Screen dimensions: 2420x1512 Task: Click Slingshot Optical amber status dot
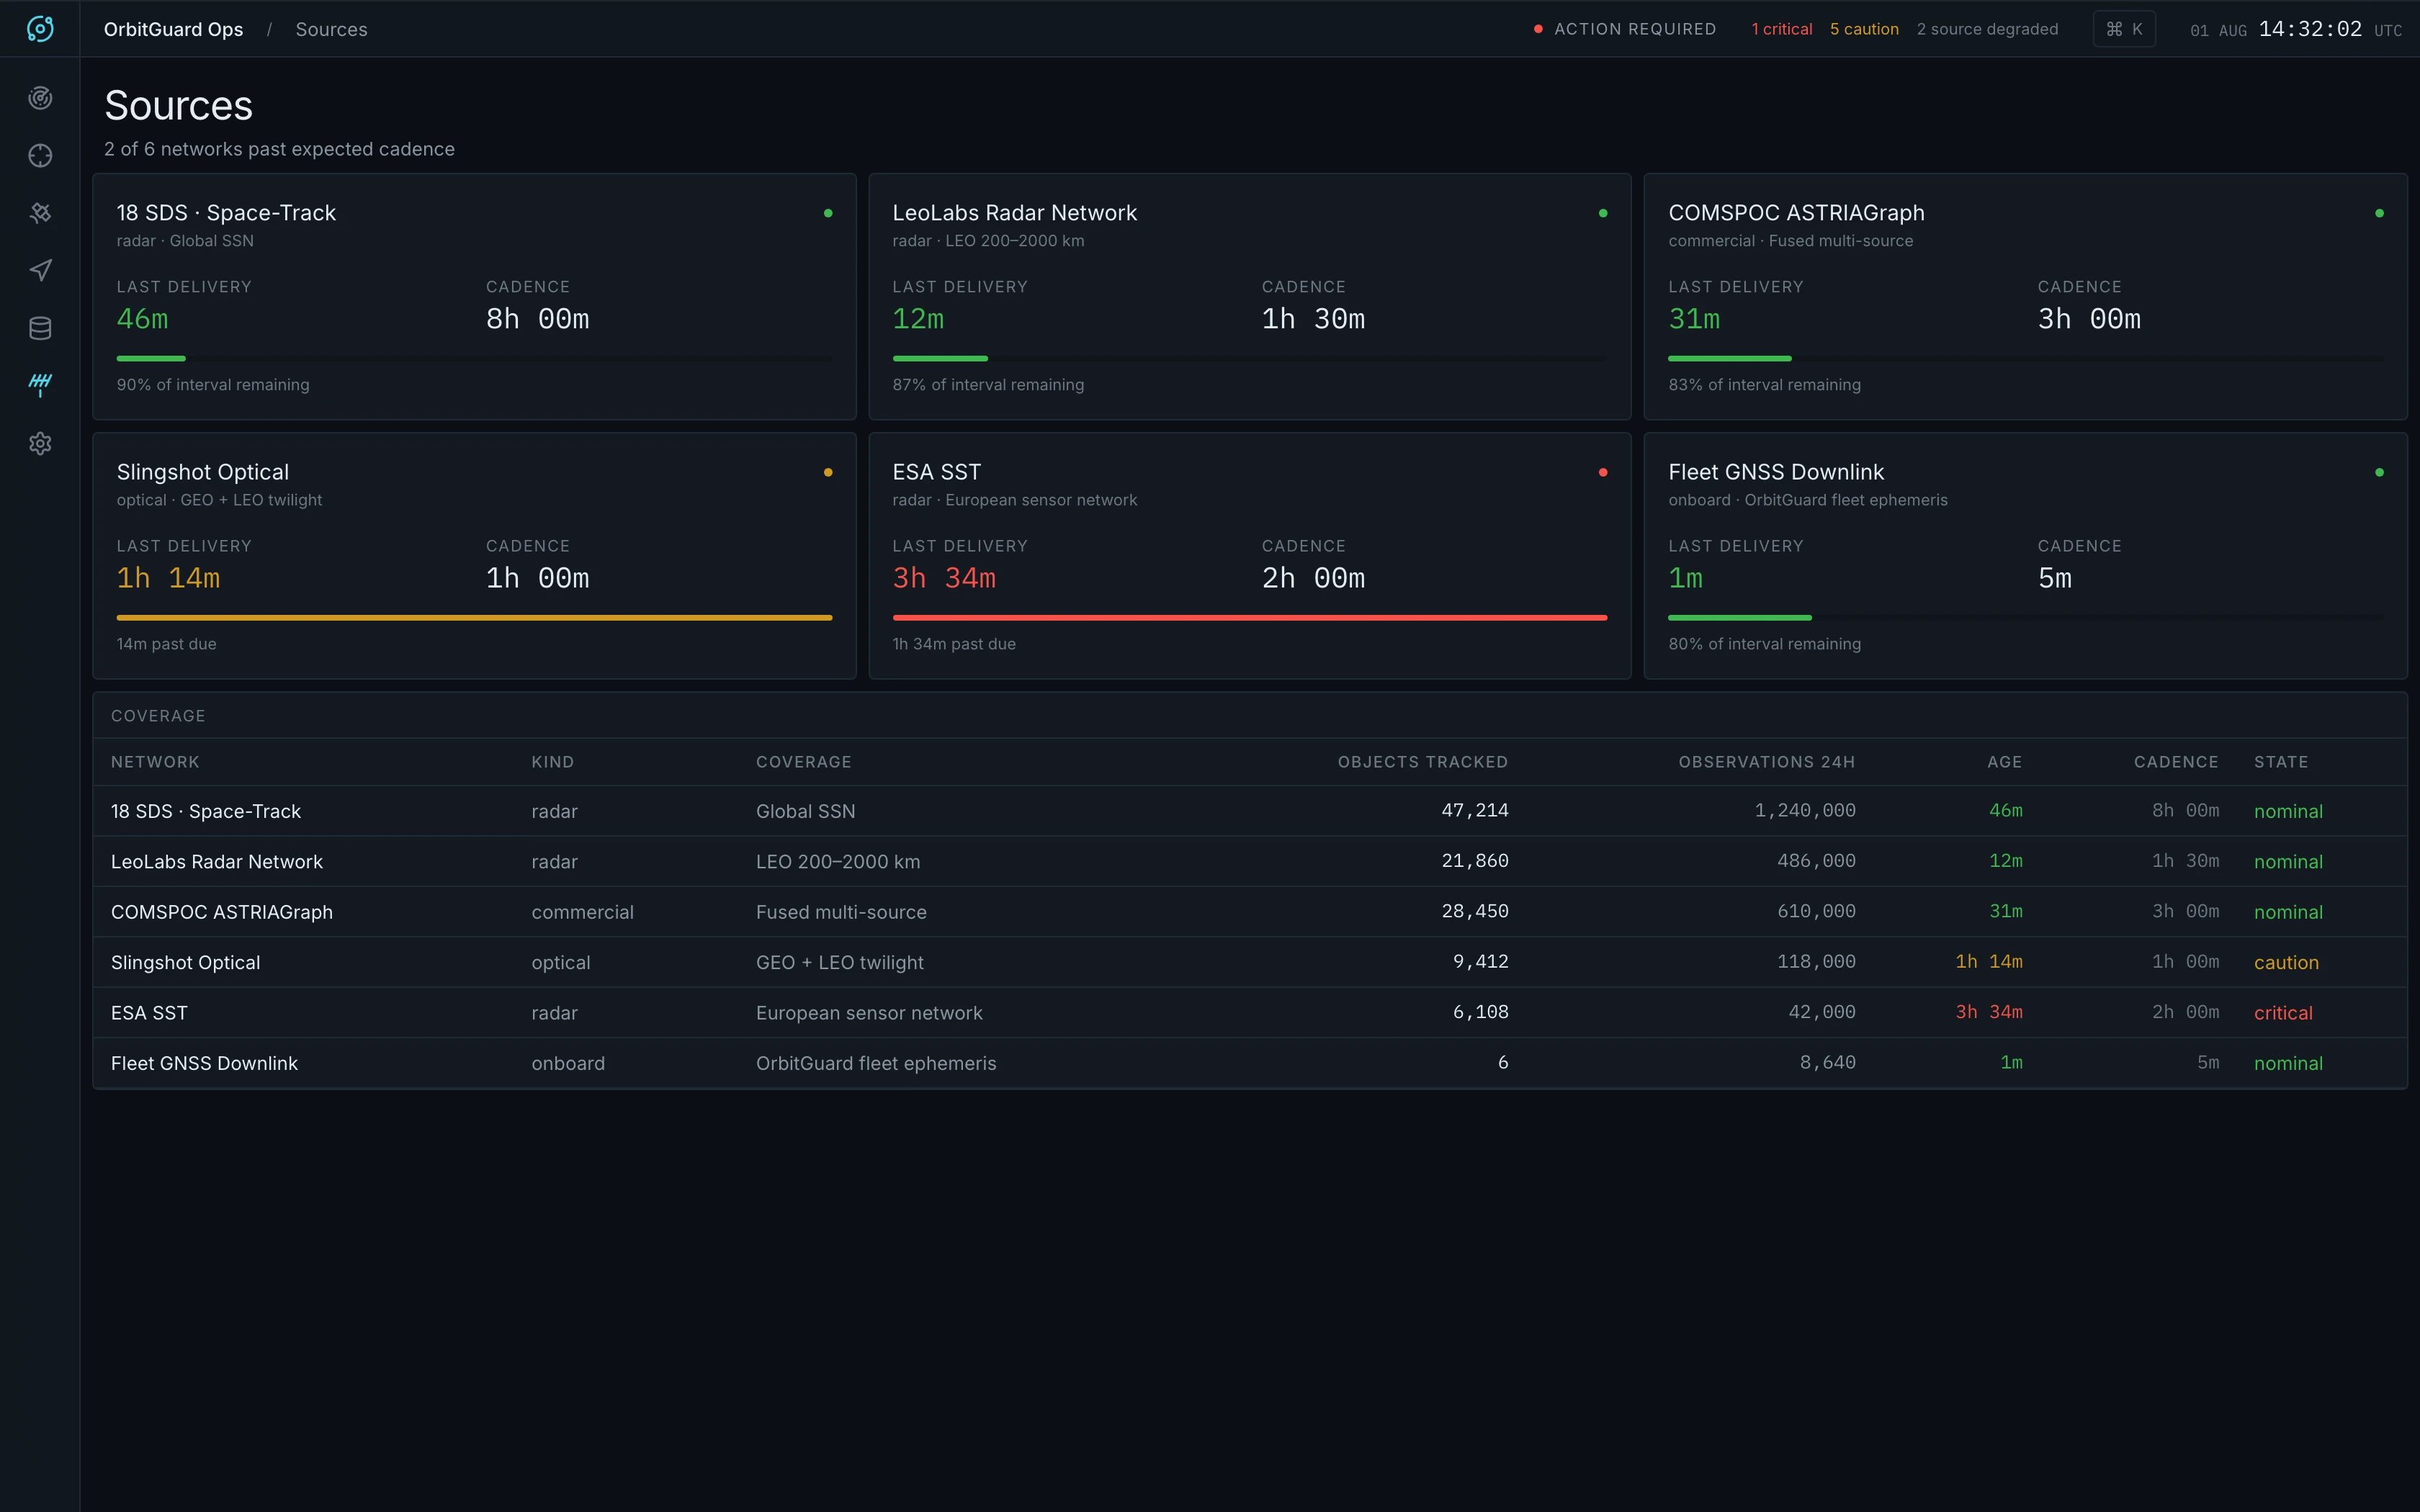click(828, 472)
